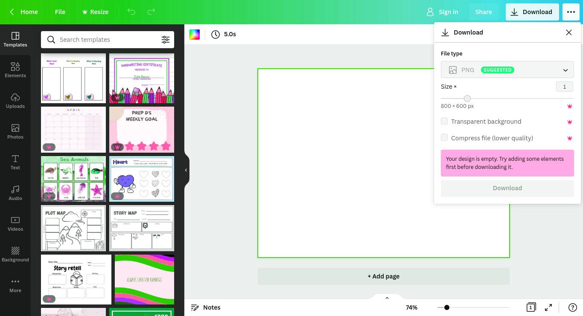The height and width of the screenshot is (316, 583).
Task: Click the size slider handle
Action: coord(467,99)
